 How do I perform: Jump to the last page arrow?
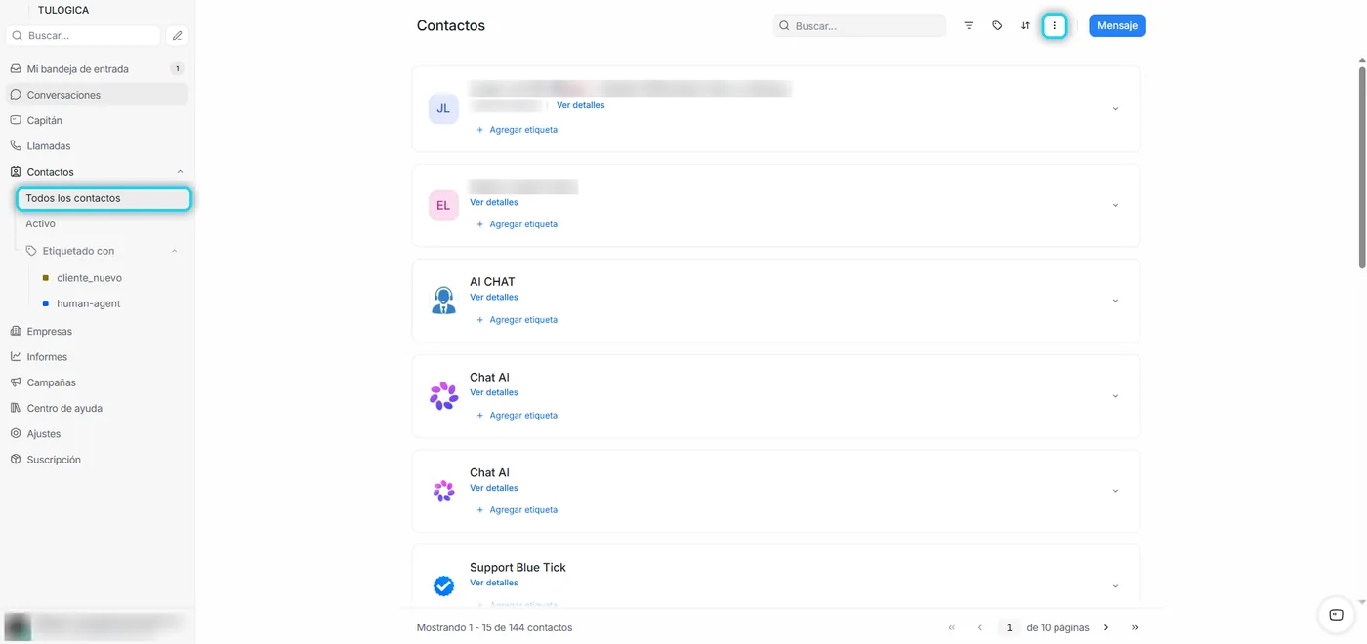click(1135, 628)
